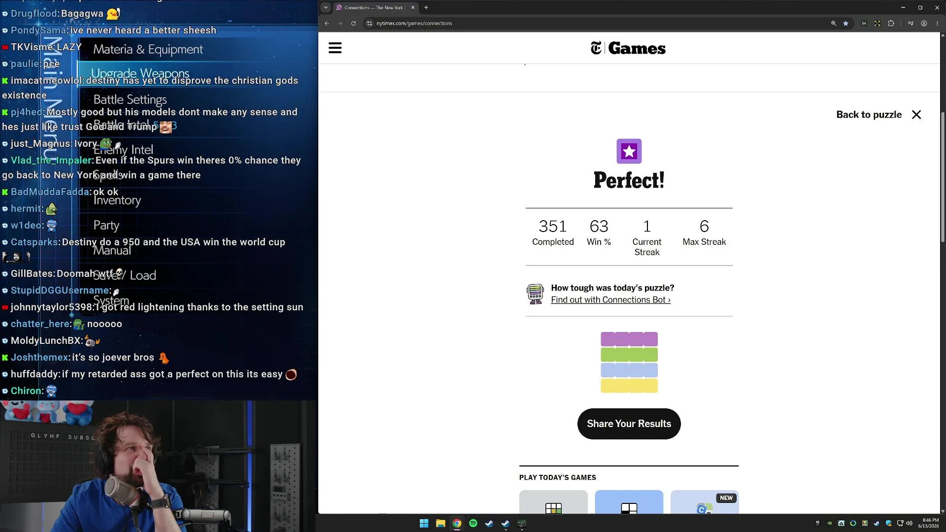This screenshot has height=532, width=946.
Task: Click the purple row of the results grid
Action: pyautogui.click(x=629, y=339)
